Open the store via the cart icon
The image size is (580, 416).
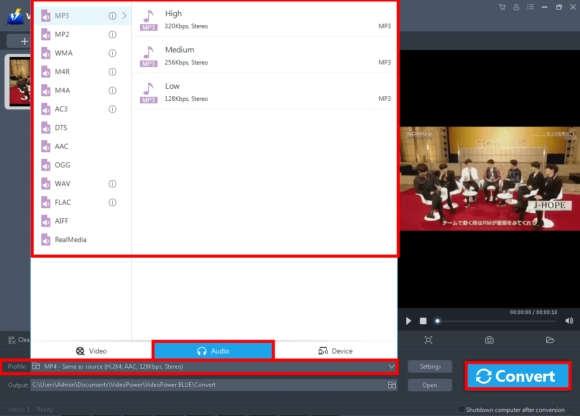click(x=501, y=7)
